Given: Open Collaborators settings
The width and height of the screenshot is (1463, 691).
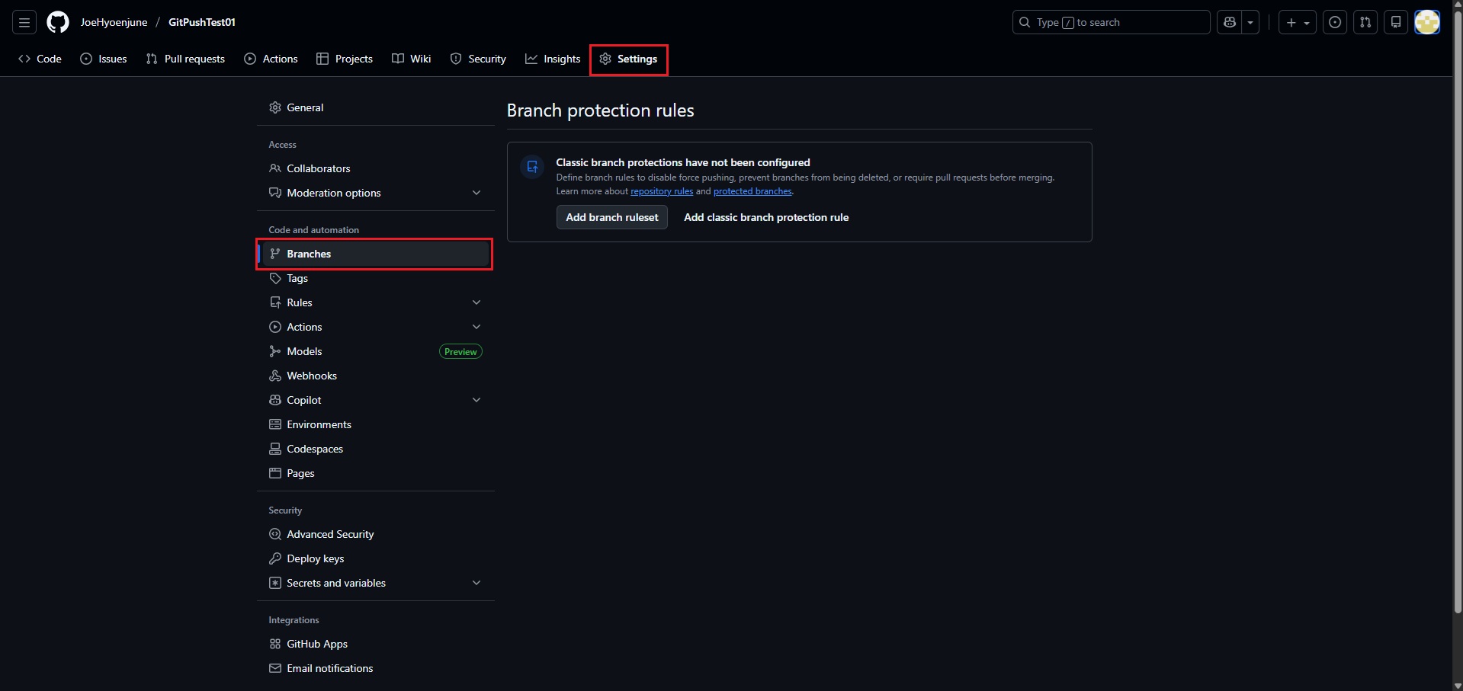Looking at the screenshot, I should click(x=376, y=168).
